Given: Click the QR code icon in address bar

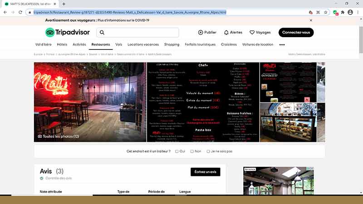Looking at the screenshot, I should pyautogui.click(x=318, y=12).
